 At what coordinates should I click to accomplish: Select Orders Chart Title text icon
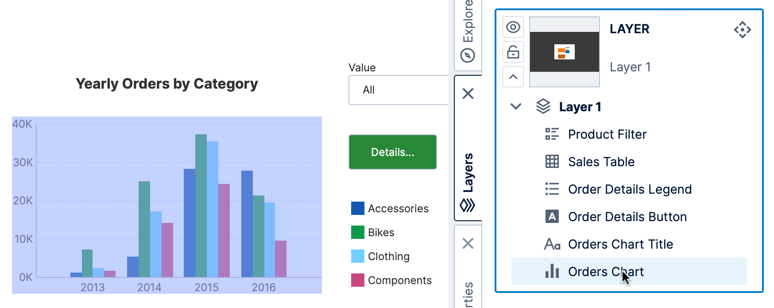pyautogui.click(x=552, y=244)
